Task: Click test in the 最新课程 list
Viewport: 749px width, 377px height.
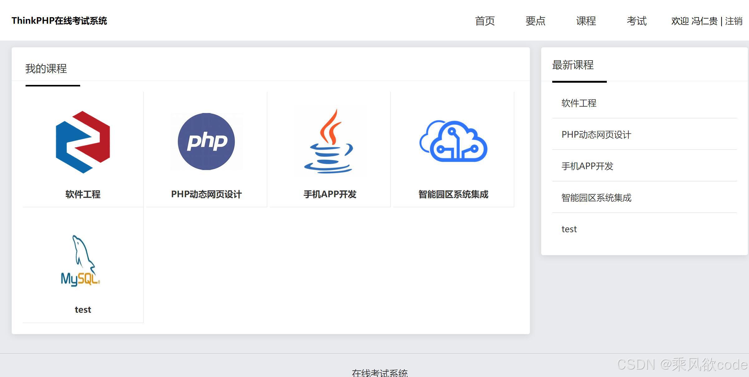Action: click(569, 229)
